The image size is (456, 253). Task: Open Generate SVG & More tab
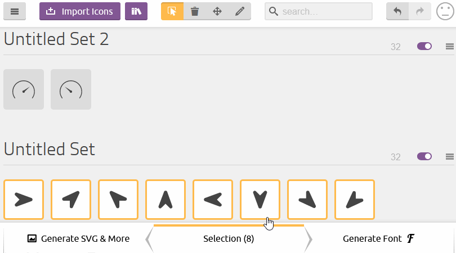[78, 238]
